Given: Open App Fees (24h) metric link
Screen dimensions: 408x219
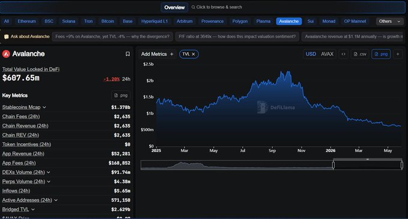Looking at the screenshot, I should pos(19,163).
